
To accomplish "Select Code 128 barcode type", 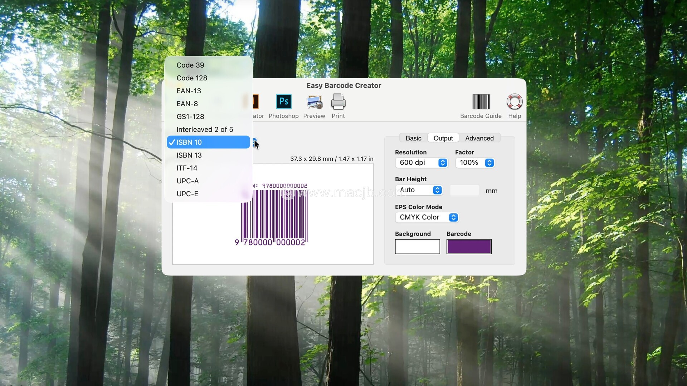I will (192, 78).
